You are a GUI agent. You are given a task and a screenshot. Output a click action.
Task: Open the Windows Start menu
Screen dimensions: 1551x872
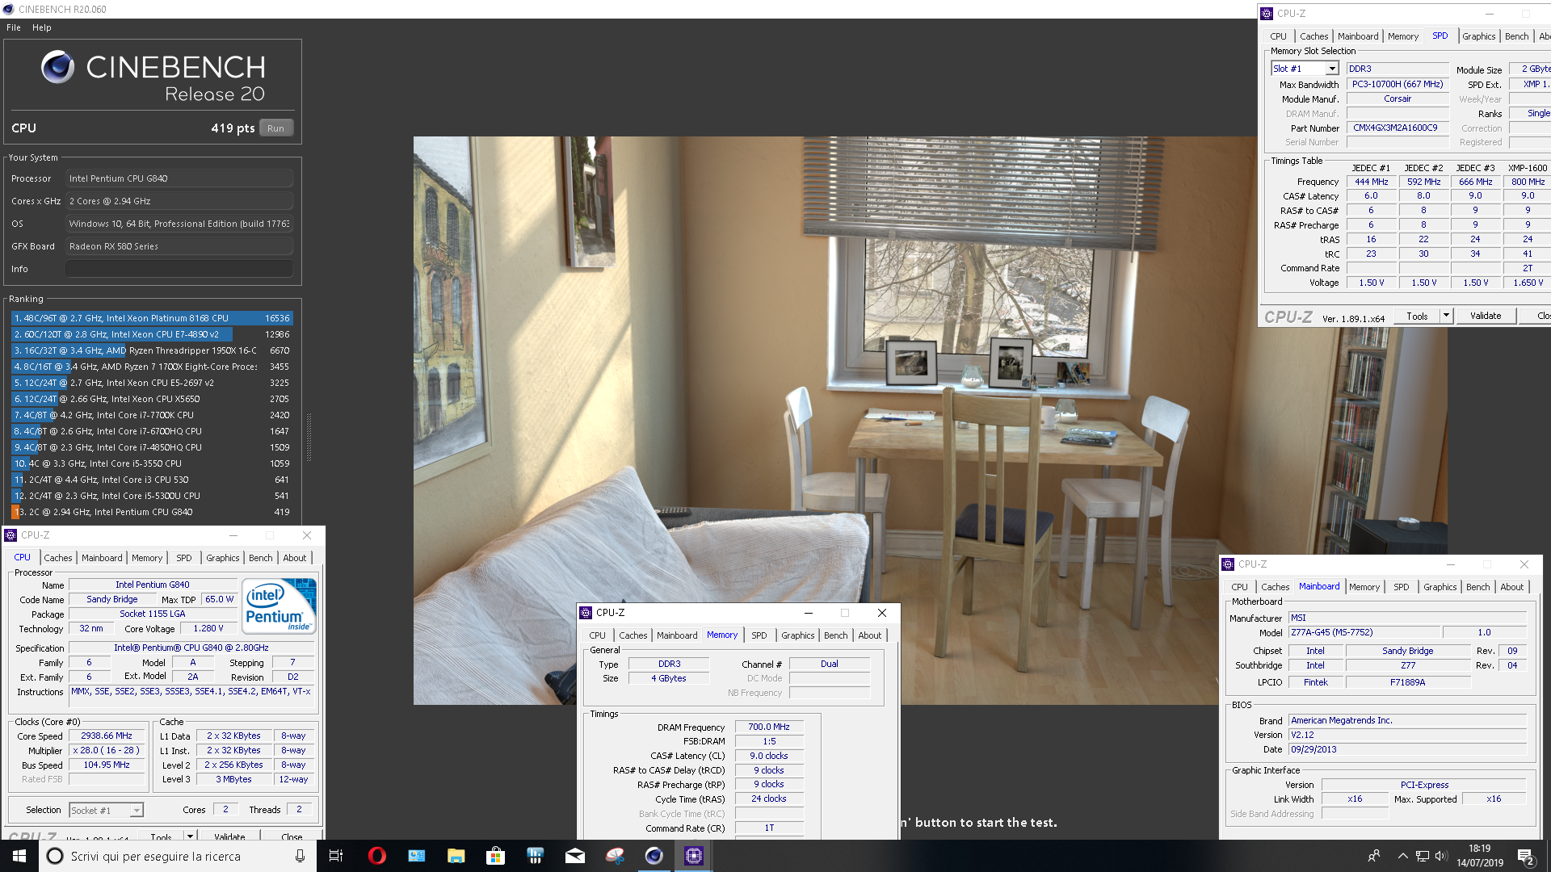click(x=19, y=856)
